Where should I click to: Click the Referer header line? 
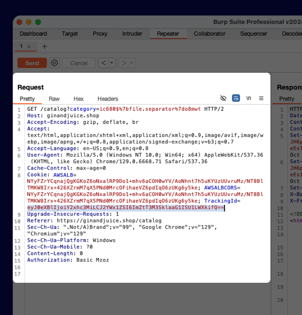click(x=95, y=220)
